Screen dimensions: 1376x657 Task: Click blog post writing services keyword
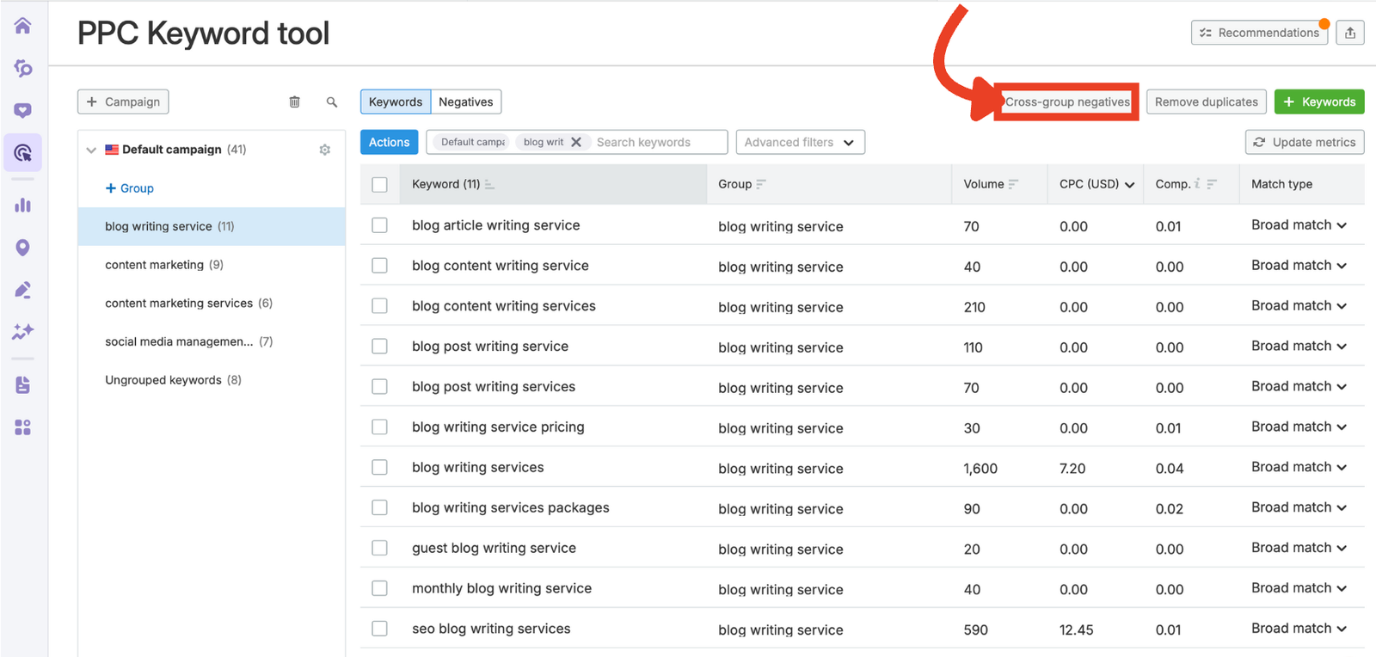(494, 387)
